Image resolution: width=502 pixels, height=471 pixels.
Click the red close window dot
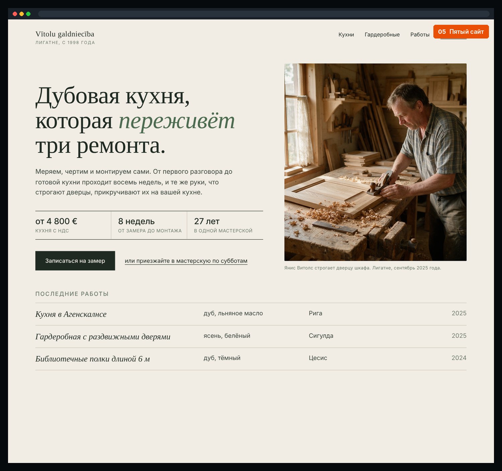coord(15,14)
